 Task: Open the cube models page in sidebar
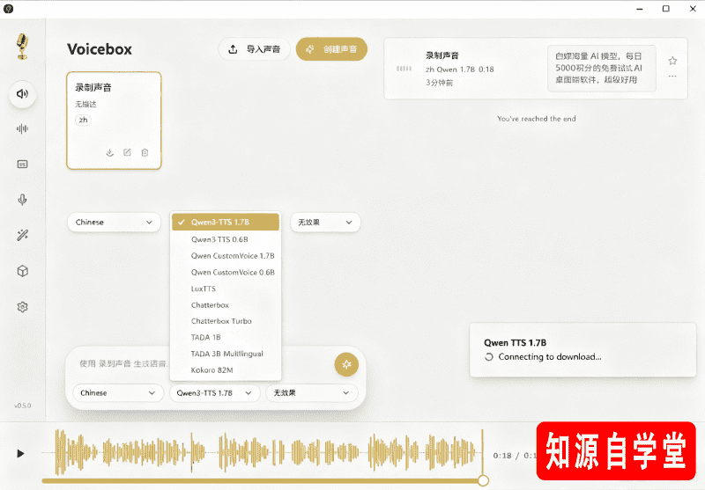(23, 271)
